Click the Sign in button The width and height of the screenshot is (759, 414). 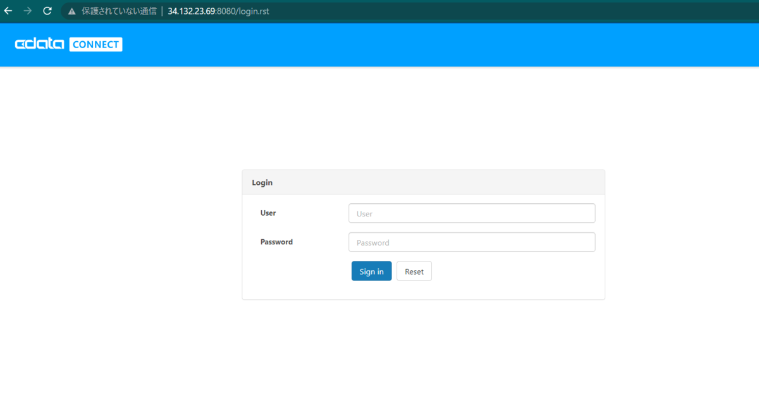[371, 271]
